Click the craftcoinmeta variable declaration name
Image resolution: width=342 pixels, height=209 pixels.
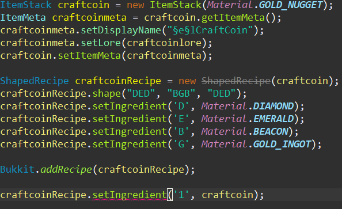89,18
